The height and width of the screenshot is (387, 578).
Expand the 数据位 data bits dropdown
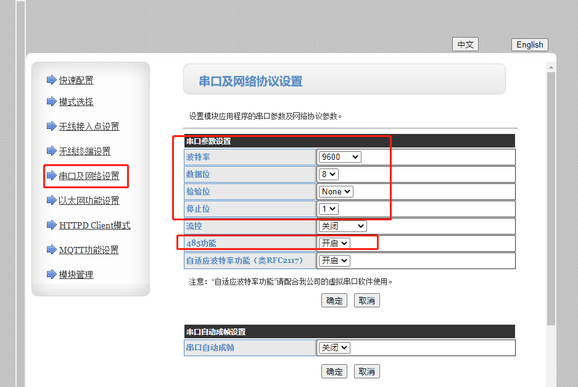[329, 174]
